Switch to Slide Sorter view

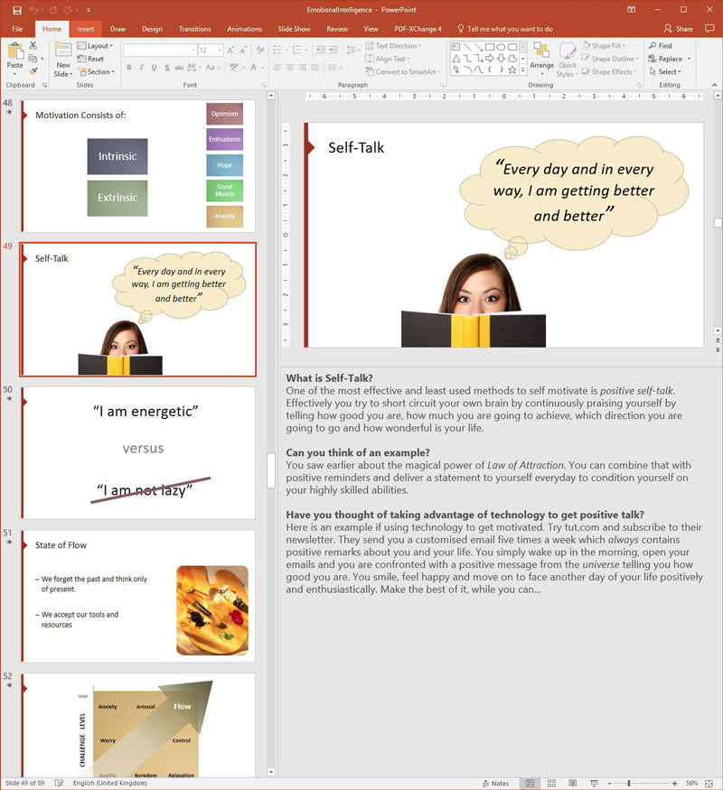tap(551, 783)
